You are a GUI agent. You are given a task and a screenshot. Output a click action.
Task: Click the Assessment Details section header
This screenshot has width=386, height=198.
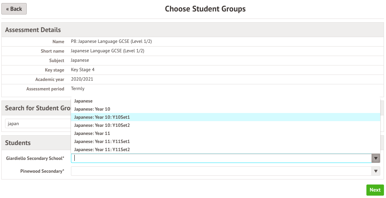(x=33, y=30)
